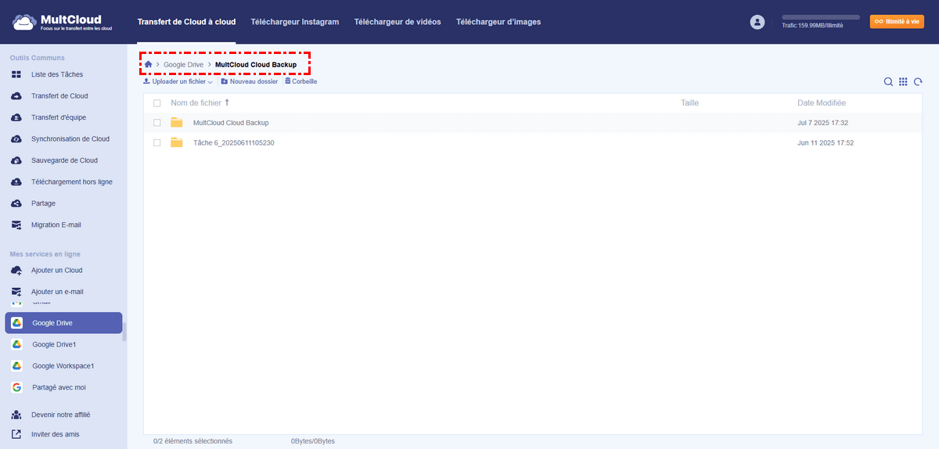This screenshot has width=939, height=449.
Task: Click the Illimité à vie button
Action: point(897,22)
